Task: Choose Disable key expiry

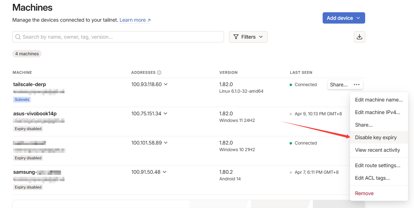Action: click(379, 138)
